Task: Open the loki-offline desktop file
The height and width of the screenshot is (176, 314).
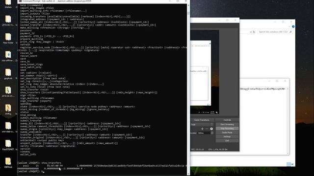Action: tap(8, 56)
